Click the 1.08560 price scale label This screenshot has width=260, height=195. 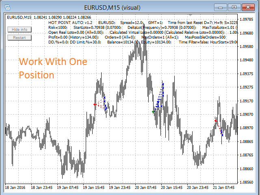[247, 182]
